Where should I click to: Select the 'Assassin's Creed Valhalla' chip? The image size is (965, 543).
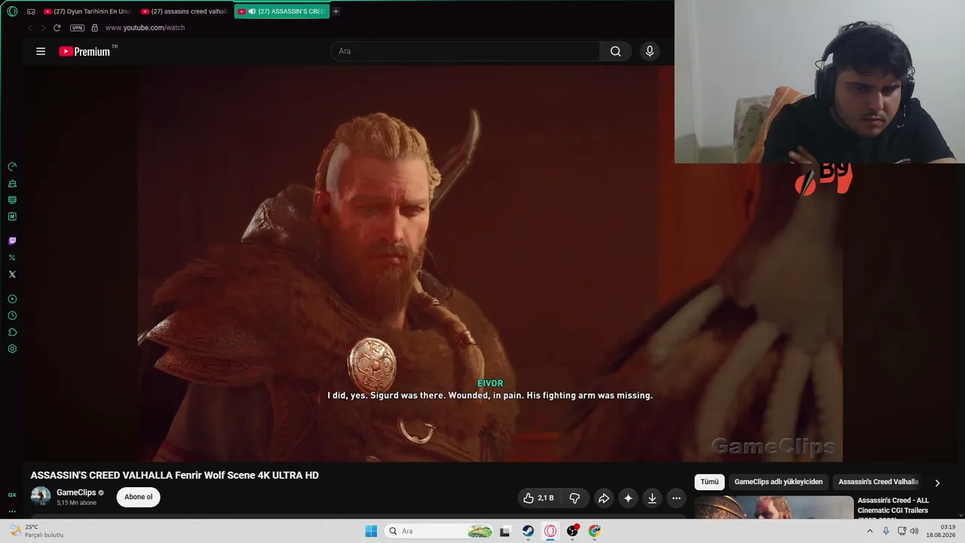tap(878, 482)
